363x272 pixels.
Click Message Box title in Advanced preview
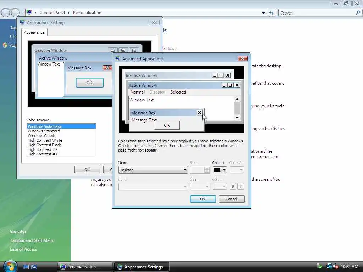[x=143, y=113]
